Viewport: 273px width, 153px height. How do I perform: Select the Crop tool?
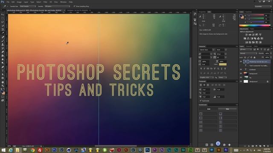point(3,29)
